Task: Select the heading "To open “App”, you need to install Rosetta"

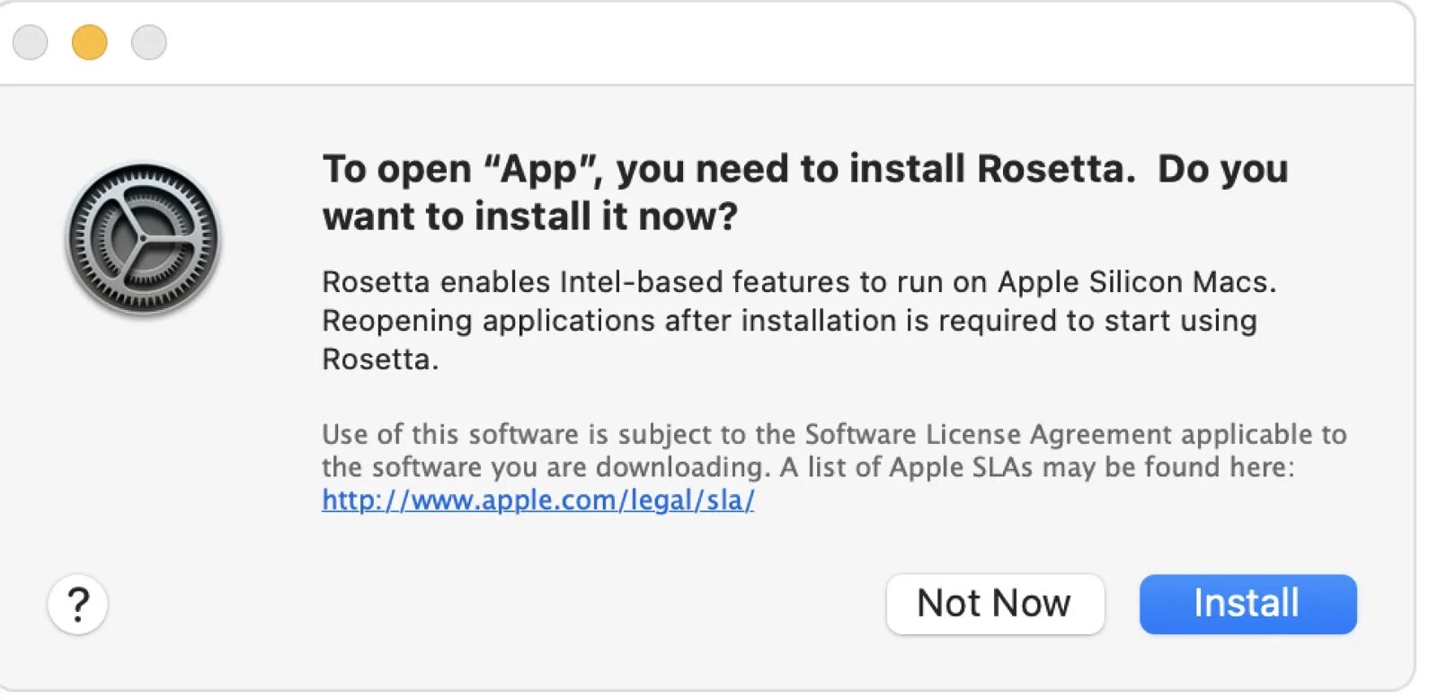Action: pos(728,170)
